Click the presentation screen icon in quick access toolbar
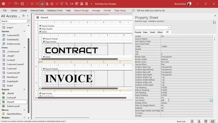The width and height of the screenshot is (218, 123). [62, 4]
